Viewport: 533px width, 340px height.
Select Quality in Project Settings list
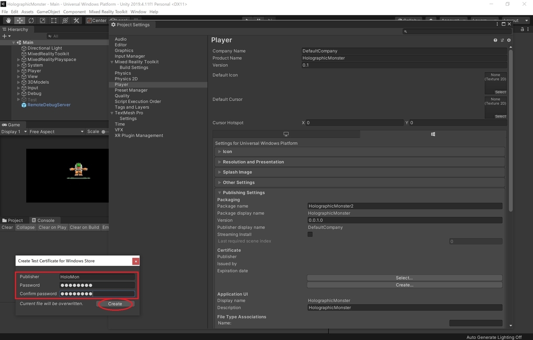coord(122,96)
